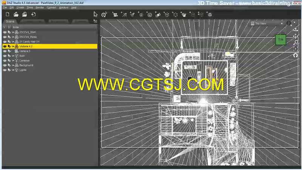This screenshot has width=302, height=170.
Task: Open the viewport options menu icon
Action: 296,23
